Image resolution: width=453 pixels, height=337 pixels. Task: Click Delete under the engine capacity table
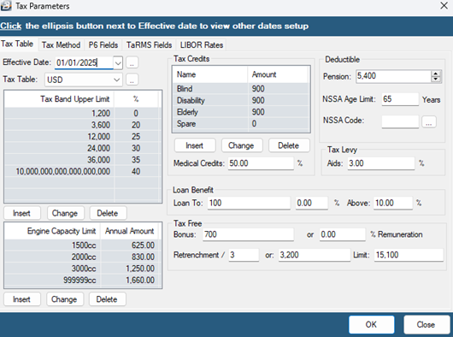[x=107, y=299]
